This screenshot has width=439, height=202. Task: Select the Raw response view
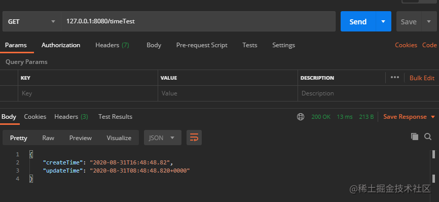click(48, 138)
